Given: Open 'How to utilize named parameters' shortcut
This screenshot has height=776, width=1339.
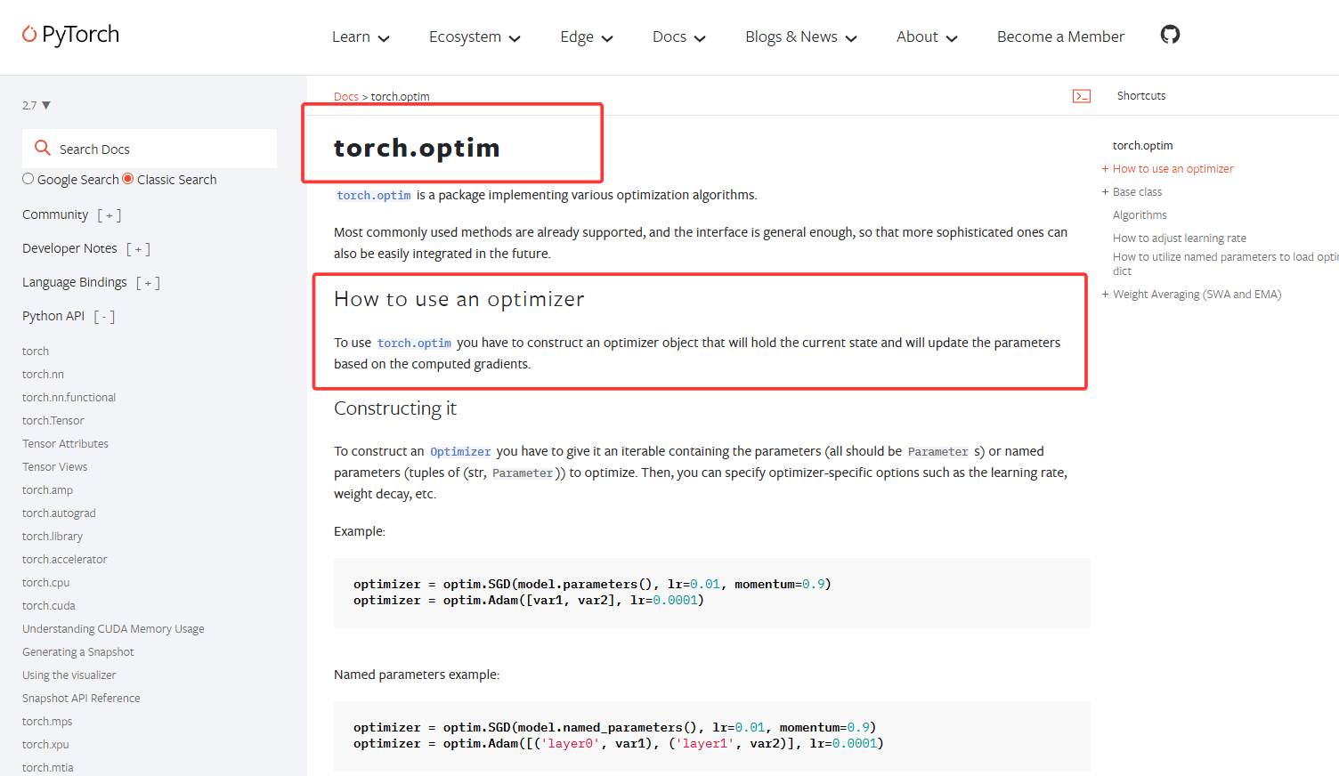Looking at the screenshot, I should tap(1225, 264).
